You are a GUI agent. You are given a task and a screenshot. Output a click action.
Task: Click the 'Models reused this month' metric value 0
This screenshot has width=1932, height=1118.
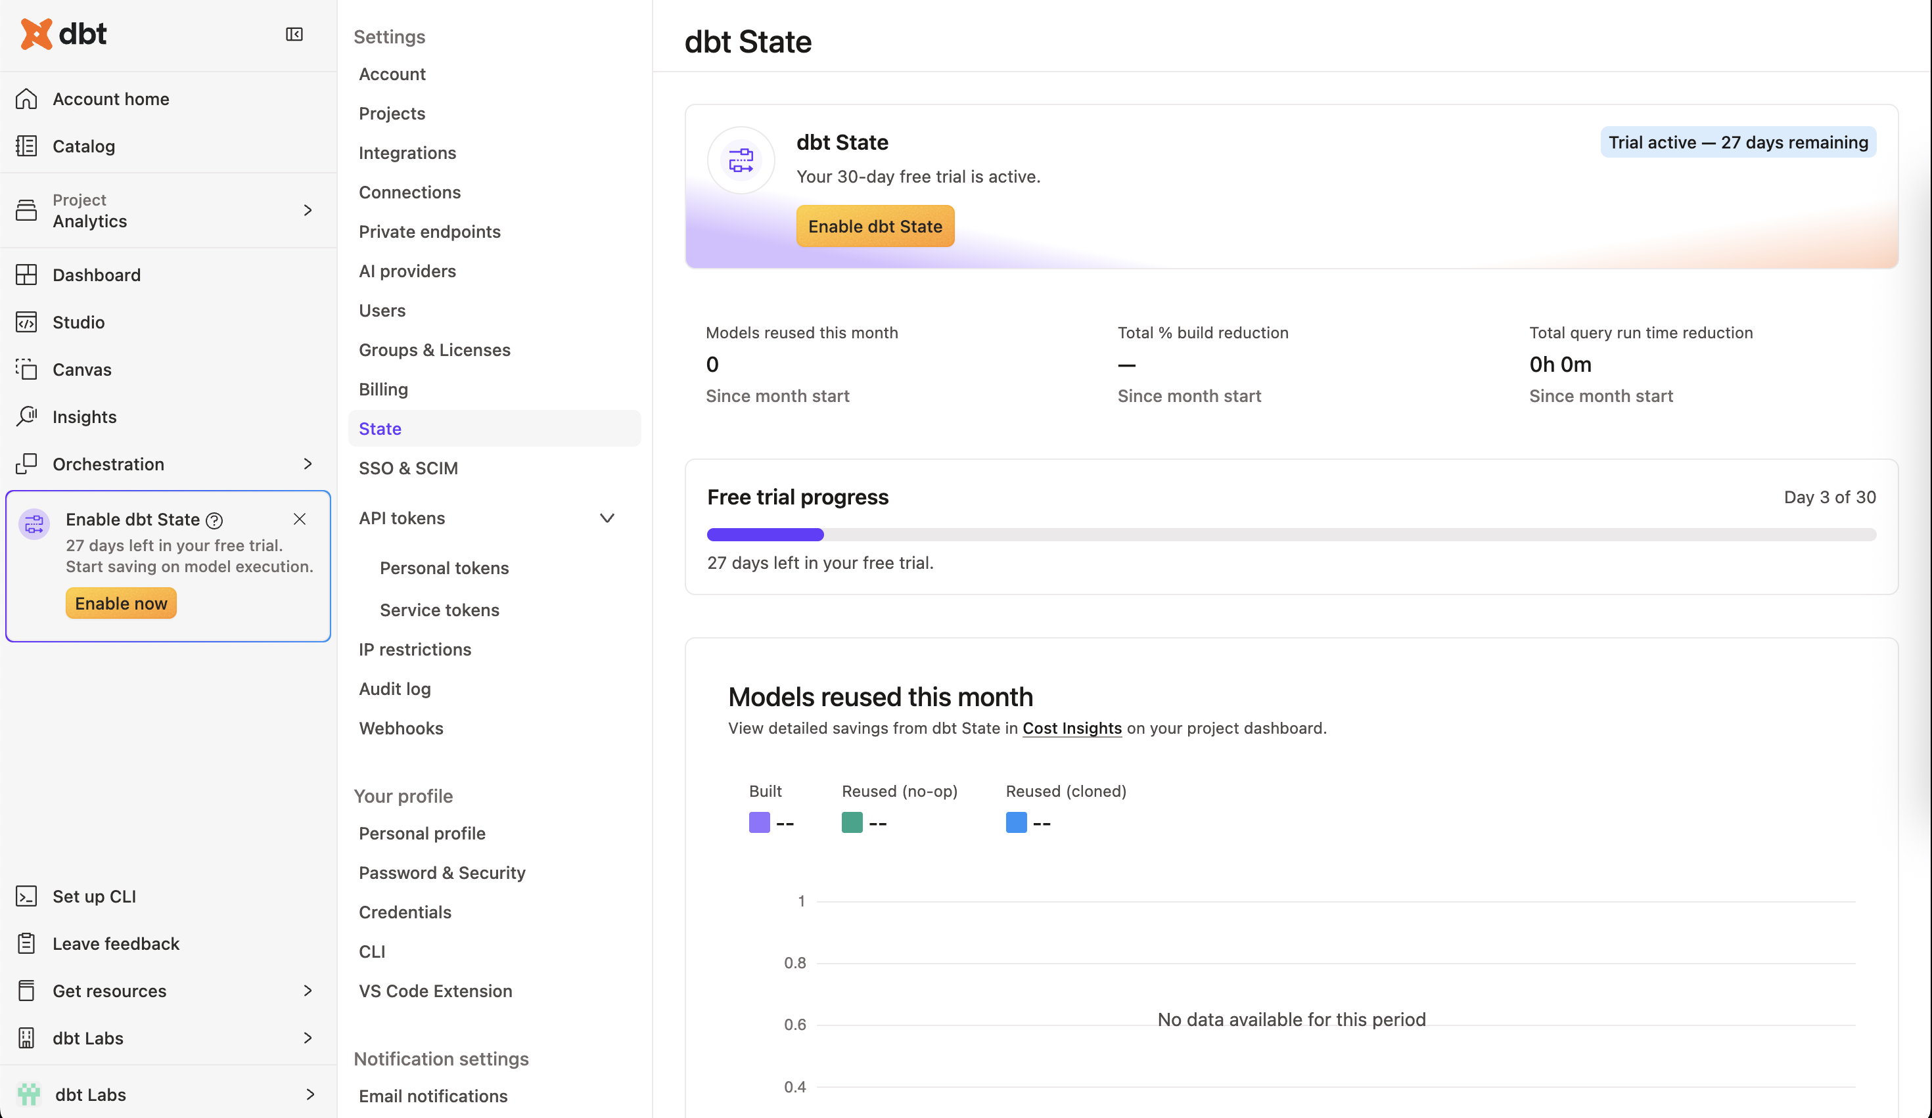(712, 365)
